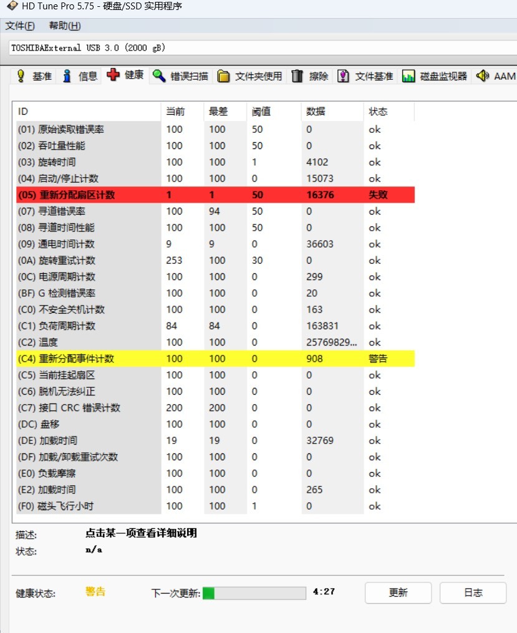This screenshot has width=517, height=633.
Task: Select the (07) 寻道错误率 row
Action: pyautogui.click(x=216, y=211)
